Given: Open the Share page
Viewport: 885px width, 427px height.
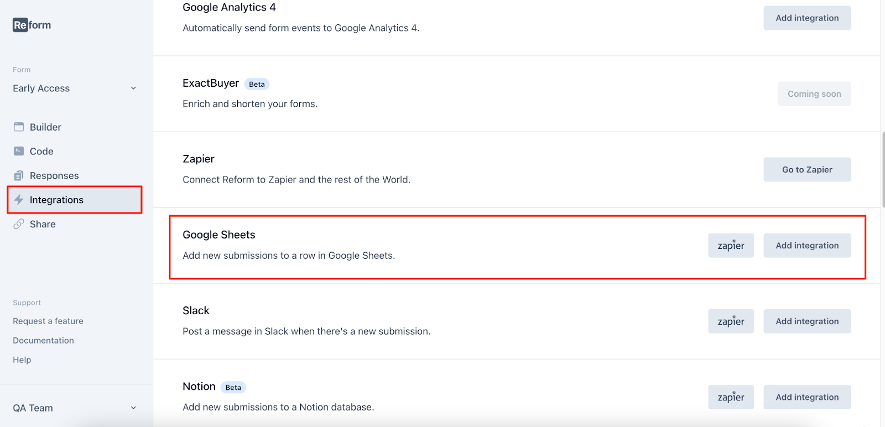Looking at the screenshot, I should click(43, 224).
